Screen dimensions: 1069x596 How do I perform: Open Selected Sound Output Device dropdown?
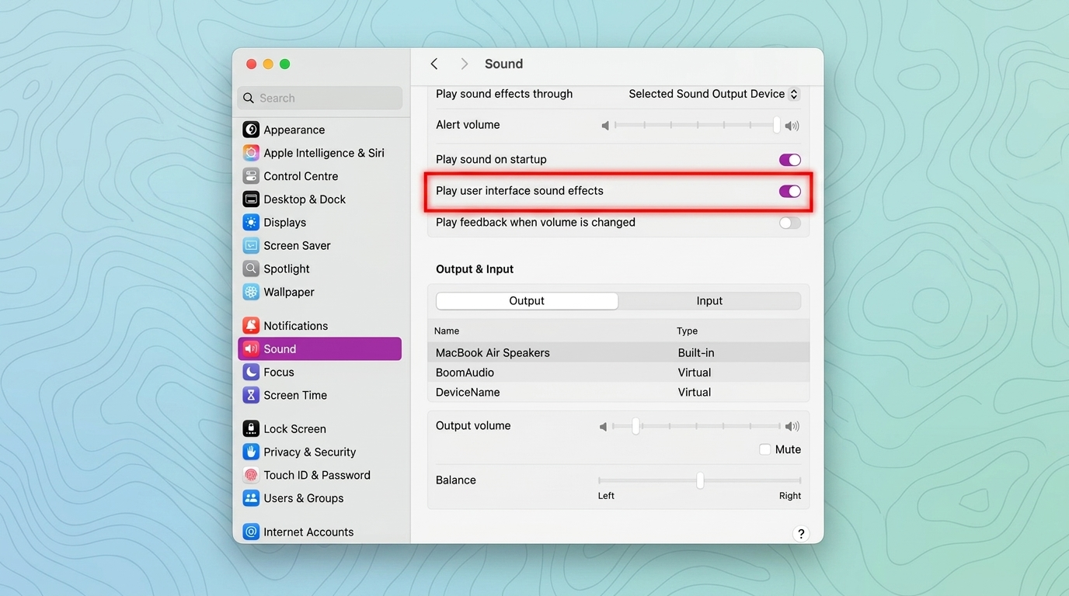[714, 94]
